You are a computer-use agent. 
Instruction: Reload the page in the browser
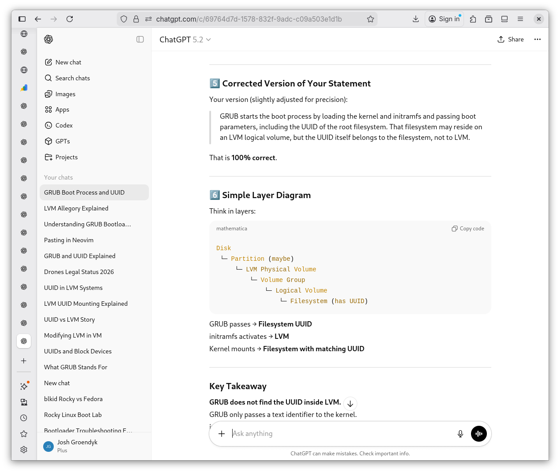click(x=70, y=19)
